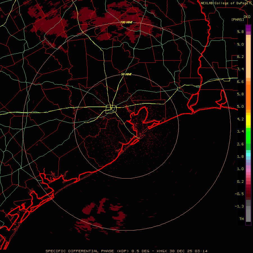Viewport: 253px width, 253px height.
Task: Click the 1.8 scale value
Action: point(240,157)
